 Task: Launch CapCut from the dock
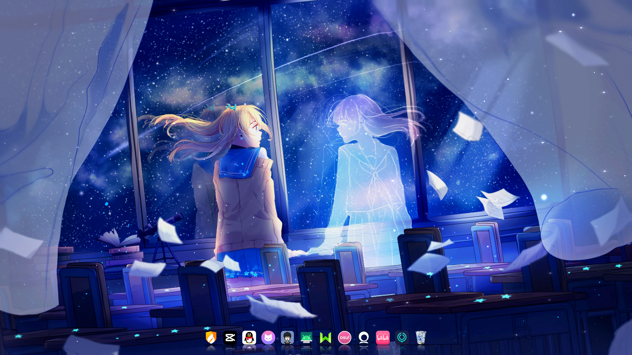[x=230, y=338]
